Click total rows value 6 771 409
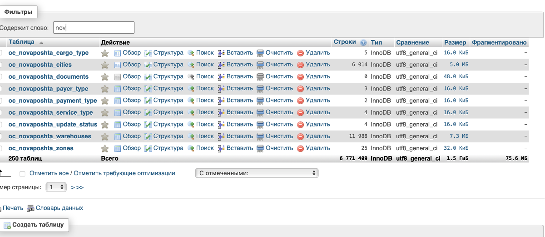Screen dimensions: 545x237 (353, 159)
